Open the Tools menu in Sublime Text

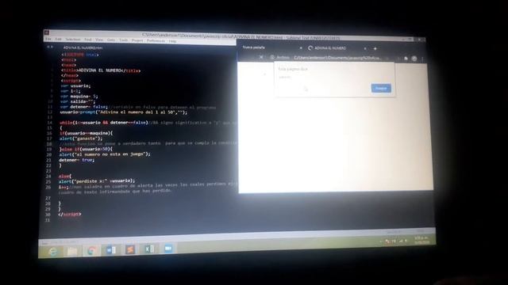(x=124, y=40)
